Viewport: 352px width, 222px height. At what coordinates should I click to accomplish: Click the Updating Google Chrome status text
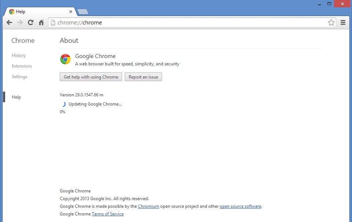(95, 104)
